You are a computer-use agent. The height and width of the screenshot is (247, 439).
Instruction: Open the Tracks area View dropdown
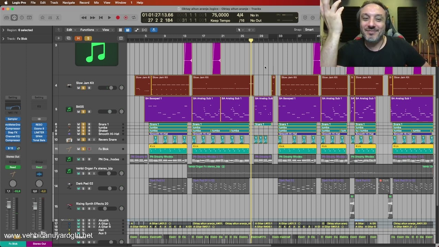click(x=107, y=30)
